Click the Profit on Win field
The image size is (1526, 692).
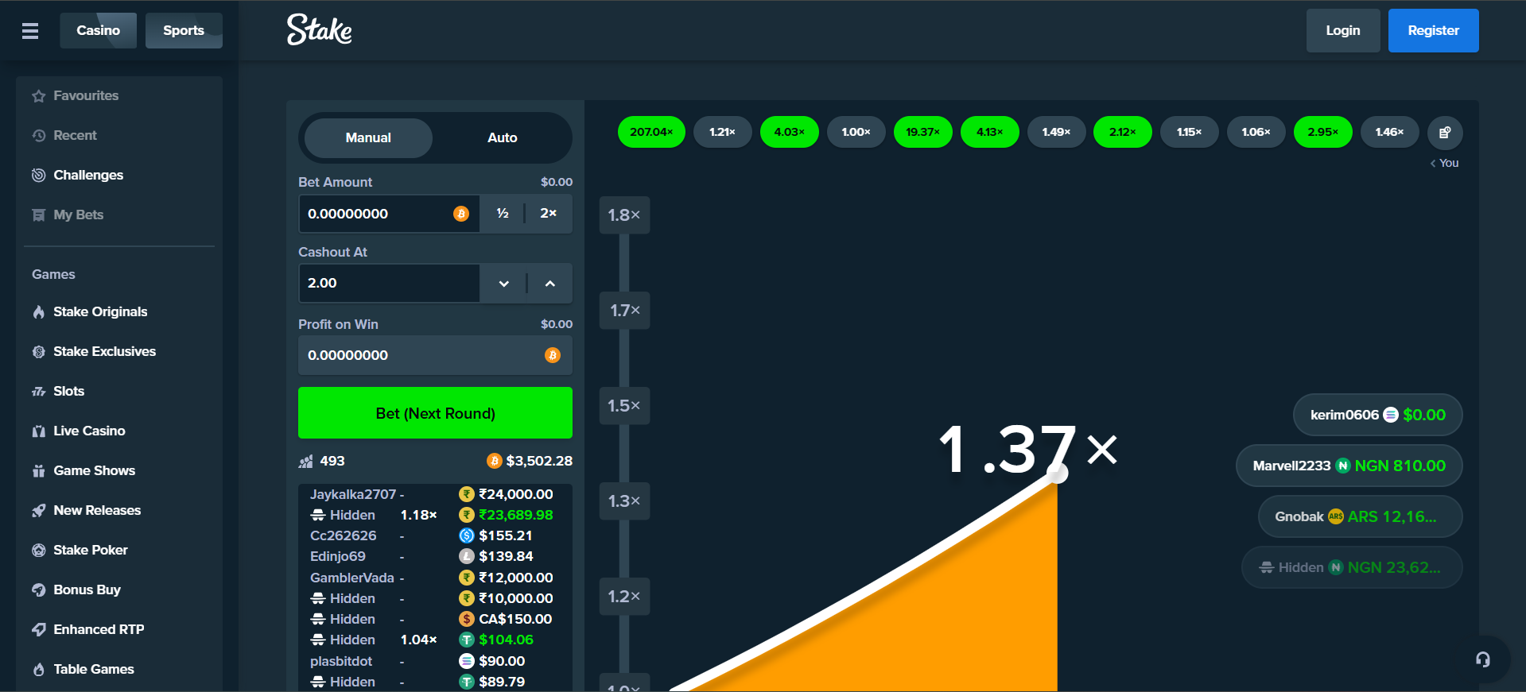tap(435, 355)
